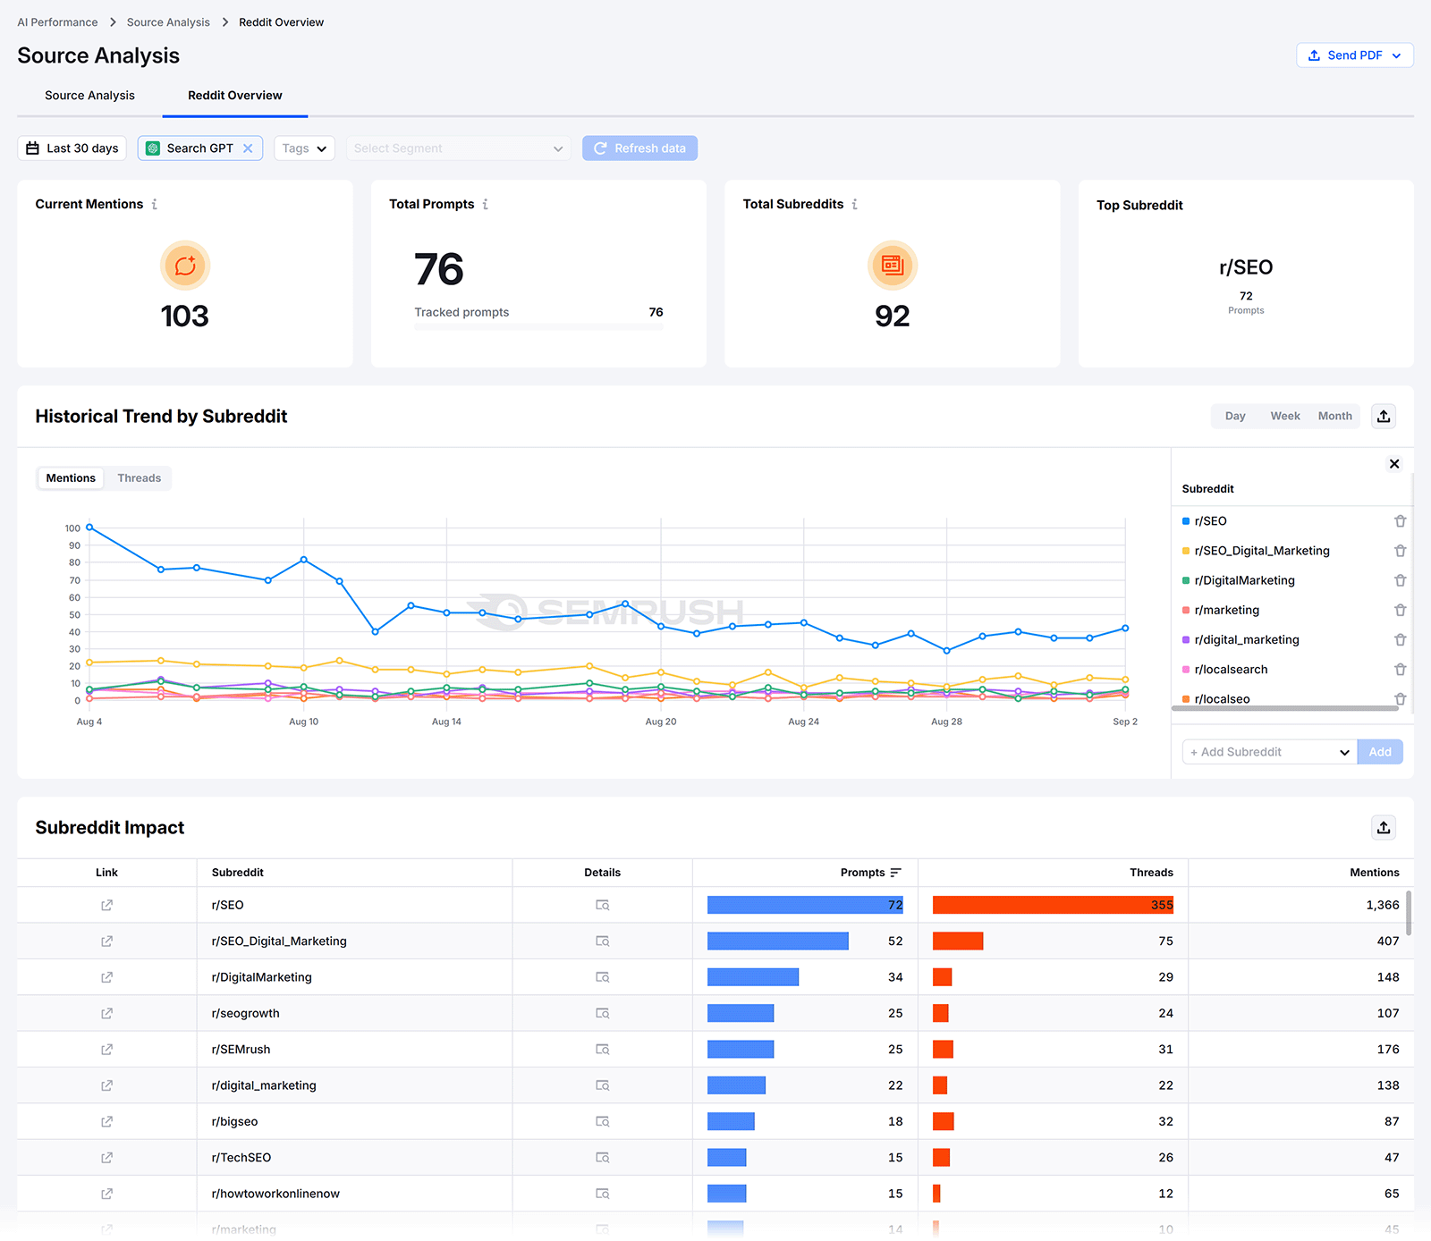The height and width of the screenshot is (1241, 1431).
Task: Switch trend granularity to Week
Action: 1284,416
